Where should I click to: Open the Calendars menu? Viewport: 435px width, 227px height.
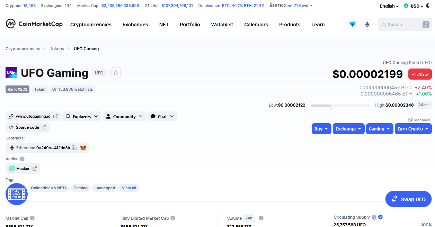[x=256, y=25]
